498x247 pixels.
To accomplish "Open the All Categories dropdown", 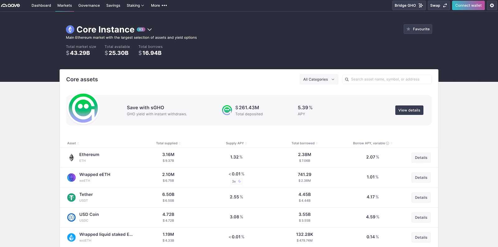I will tap(318, 79).
